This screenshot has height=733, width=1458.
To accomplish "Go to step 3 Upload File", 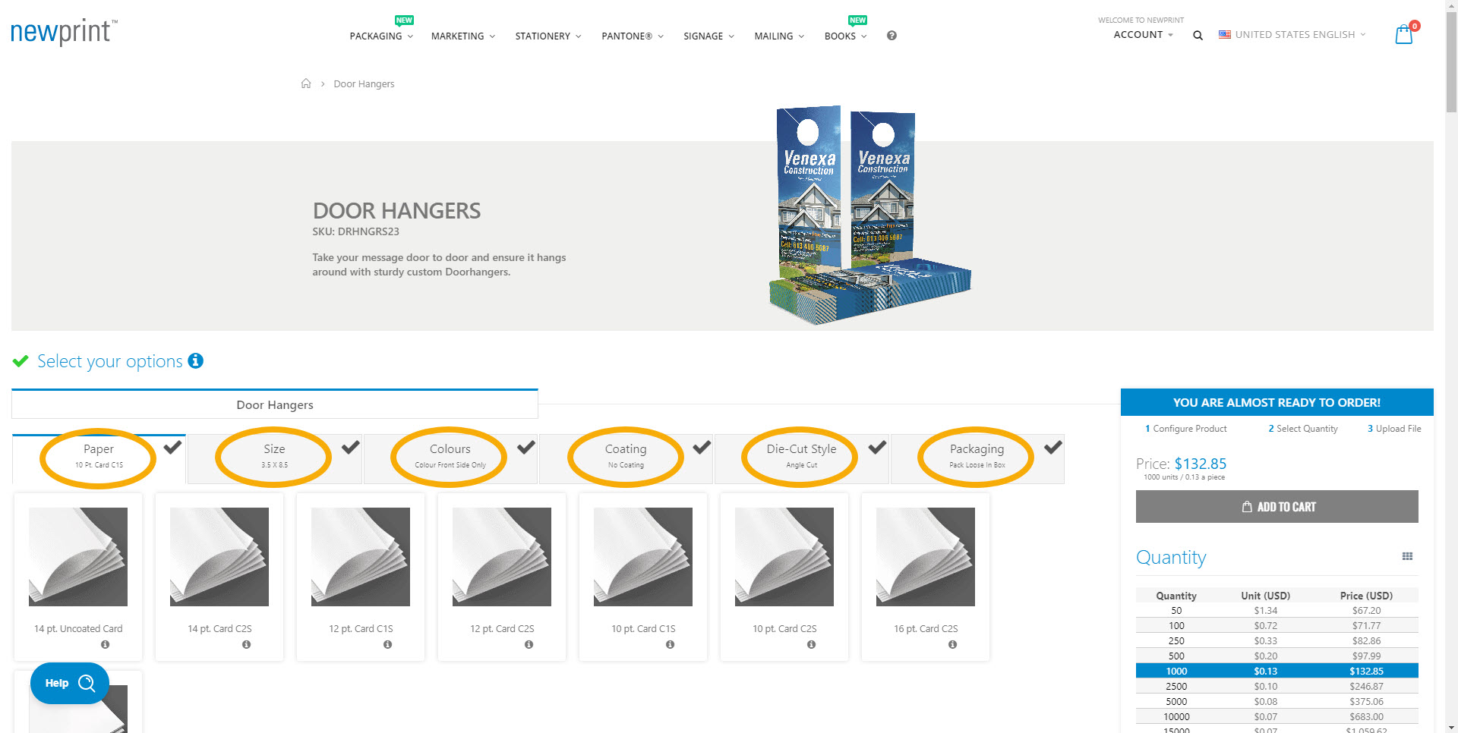I will click(1394, 429).
